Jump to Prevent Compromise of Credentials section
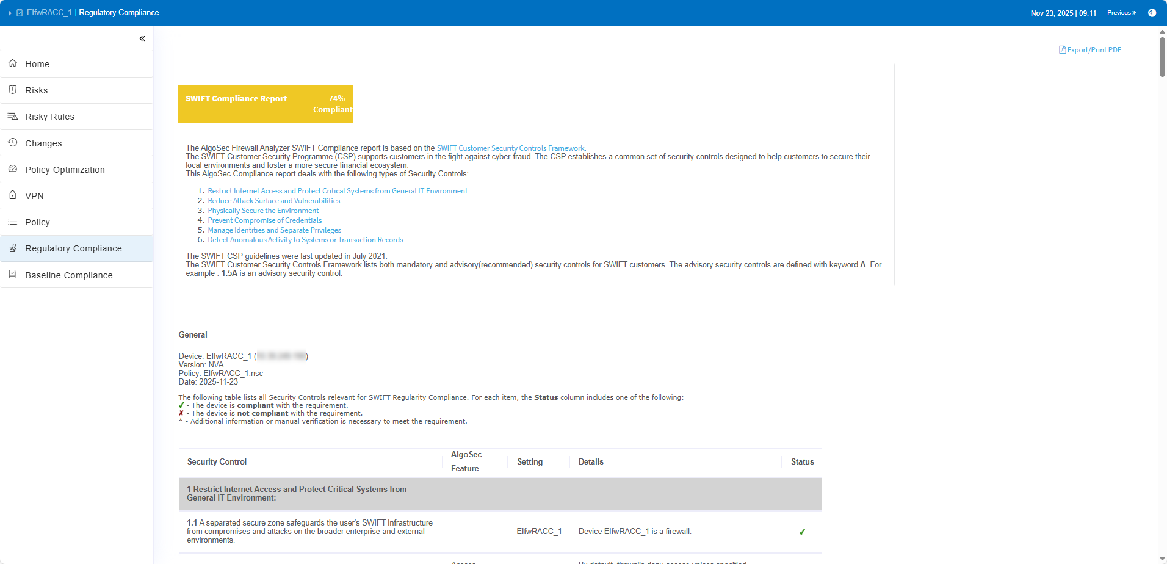The height and width of the screenshot is (564, 1167). point(264,220)
